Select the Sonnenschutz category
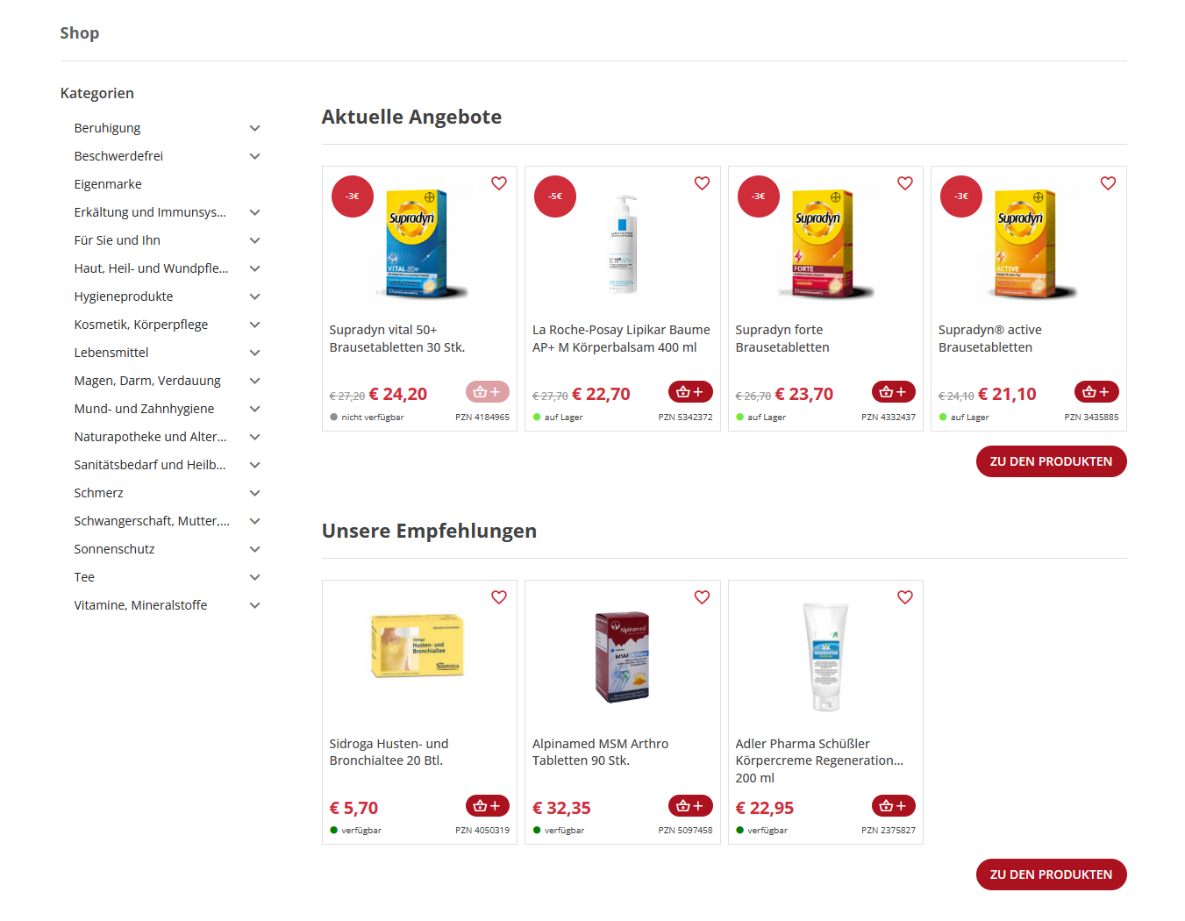The width and height of the screenshot is (1185, 921). [x=115, y=549]
